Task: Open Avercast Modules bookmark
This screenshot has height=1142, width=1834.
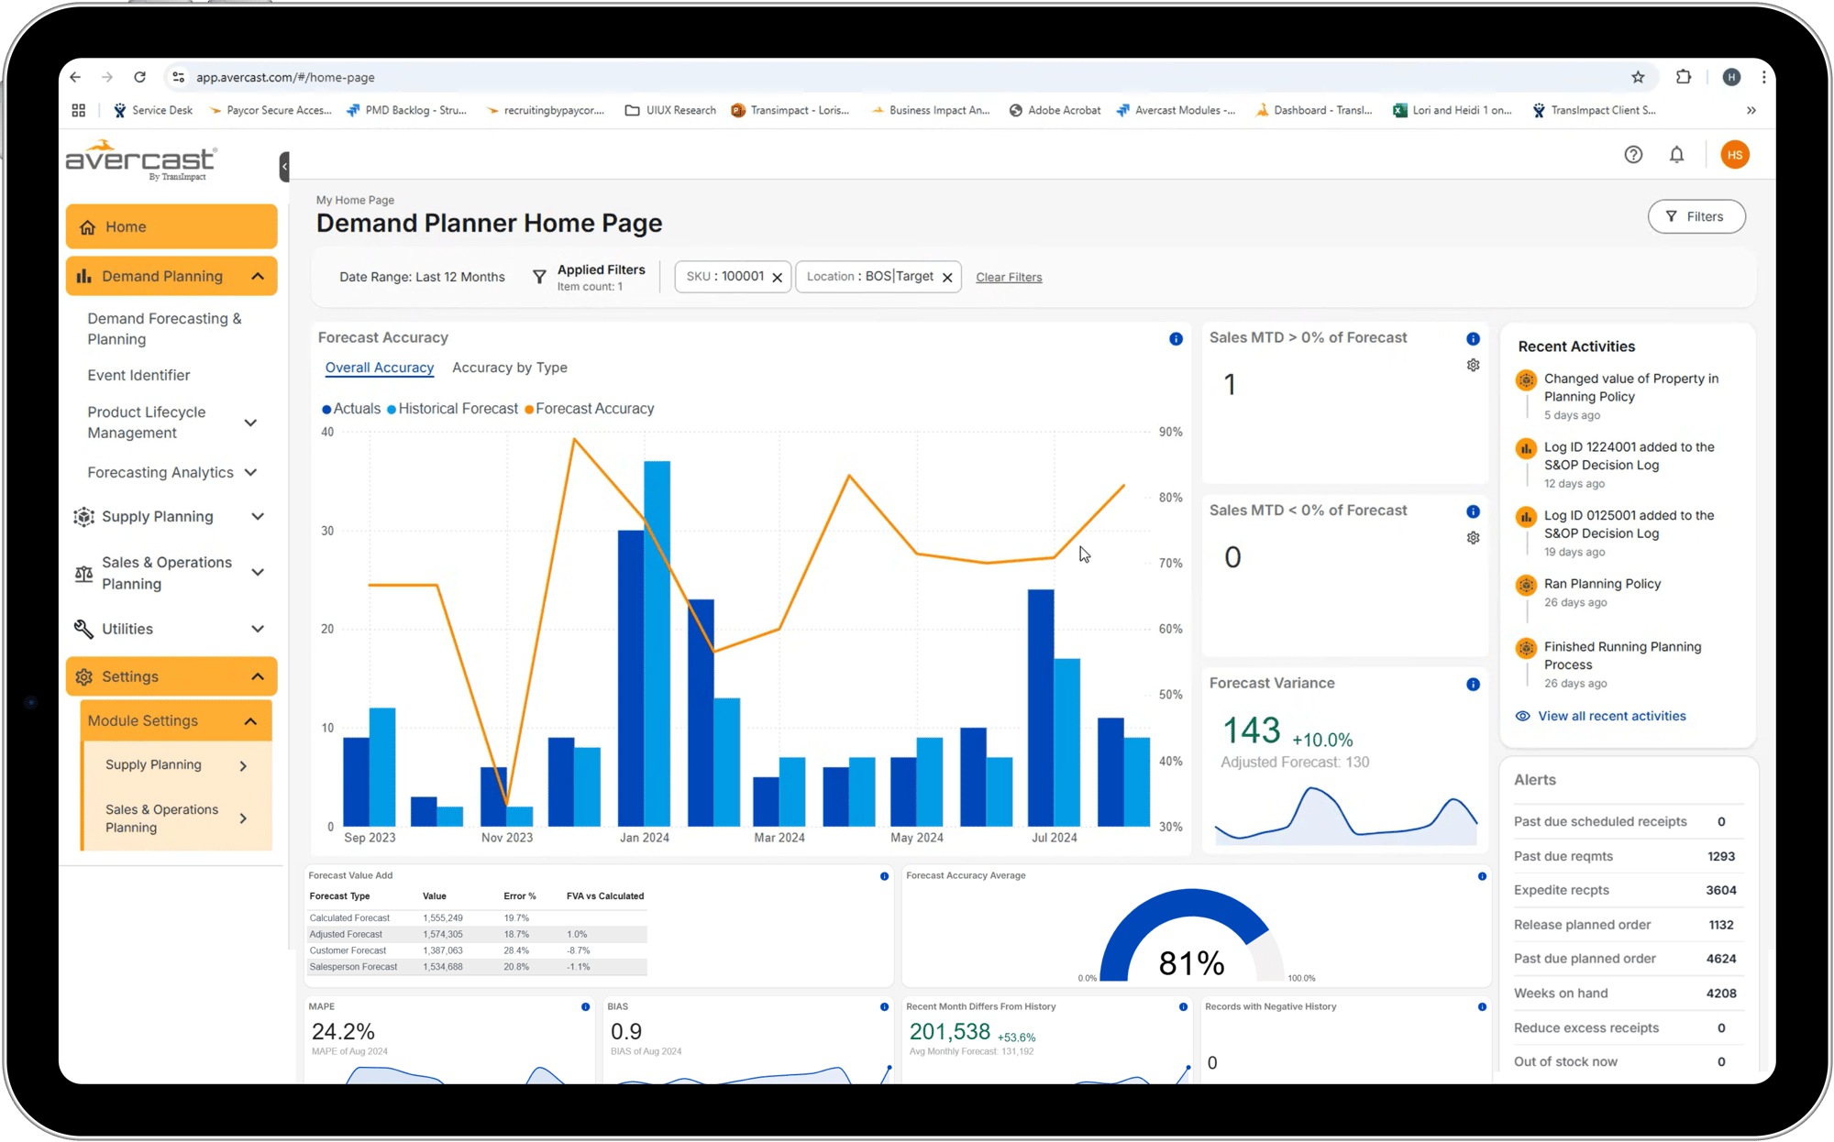Action: pos(1176,110)
